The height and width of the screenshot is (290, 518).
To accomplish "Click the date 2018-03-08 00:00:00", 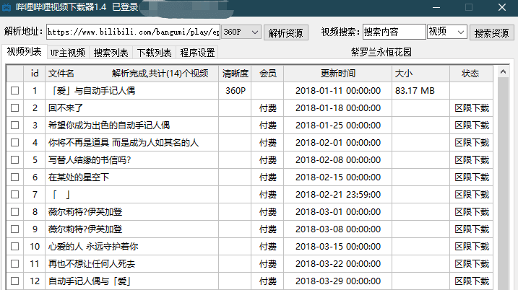I will coord(338,229).
